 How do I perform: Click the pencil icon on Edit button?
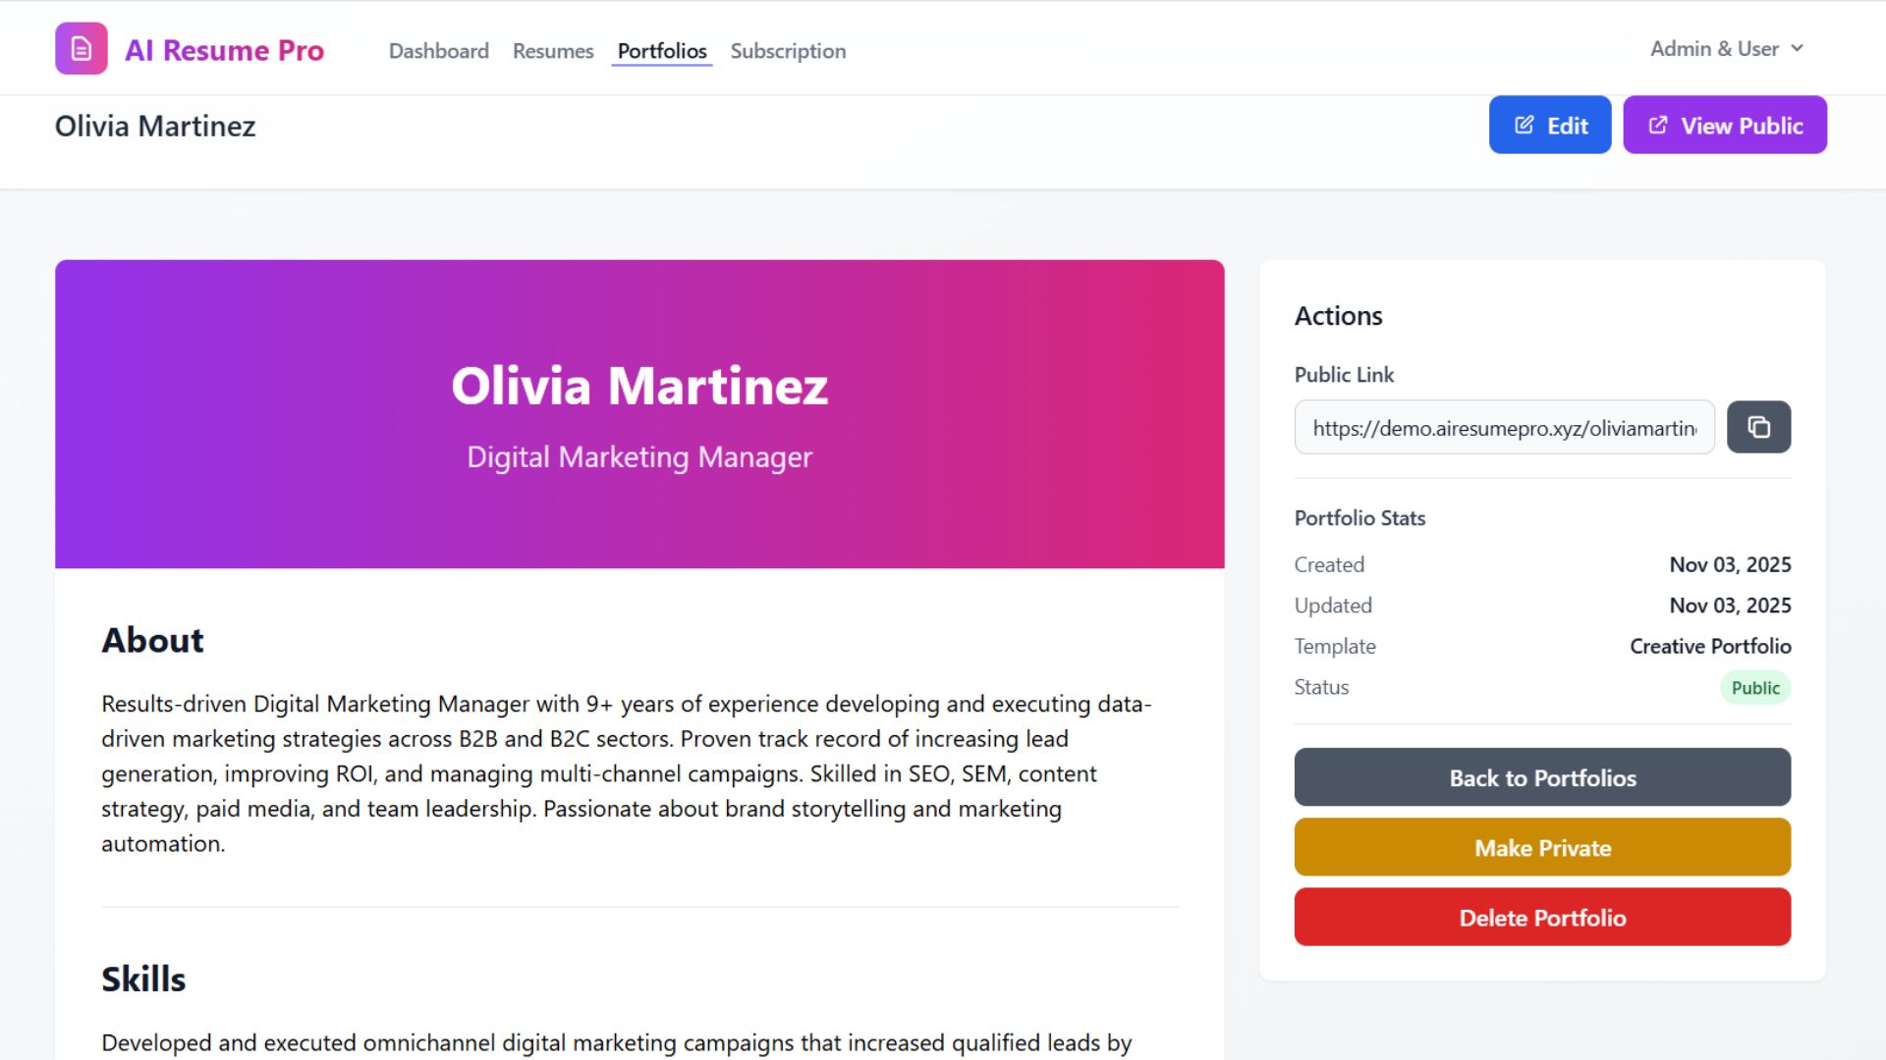coord(1524,125)
